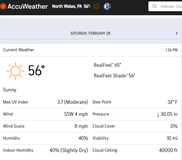Screen dimensions: 182x160
Task: Click the 1:36 PM timestamp
Action: (x=171, y=50)
